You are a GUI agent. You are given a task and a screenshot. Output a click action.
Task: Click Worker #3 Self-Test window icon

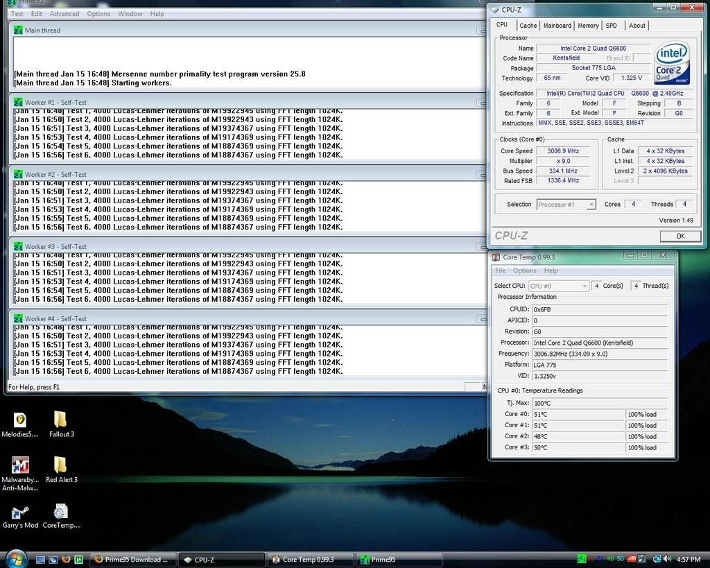click(x=17, y=246)
